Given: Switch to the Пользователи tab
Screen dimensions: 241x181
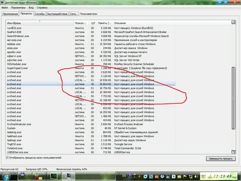Looking at the screenshot, I should click(88, 14).
